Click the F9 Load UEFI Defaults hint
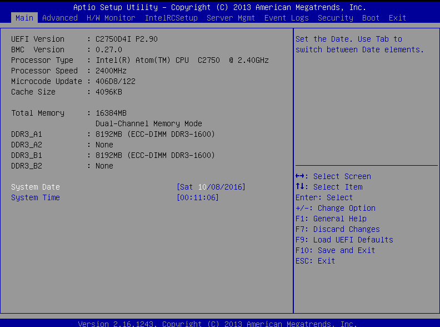Image resolution: width=440 pixels, height=327 pixels. pos(344,240)
